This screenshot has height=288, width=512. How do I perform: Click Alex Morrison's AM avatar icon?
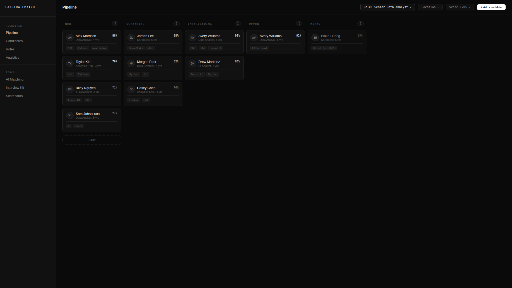click(70, 38)
